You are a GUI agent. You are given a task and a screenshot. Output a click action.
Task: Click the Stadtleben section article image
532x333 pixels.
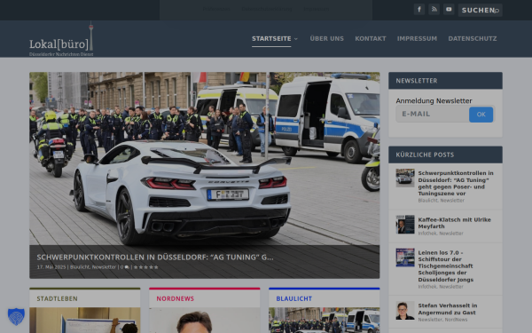click(x=85, y=320)
